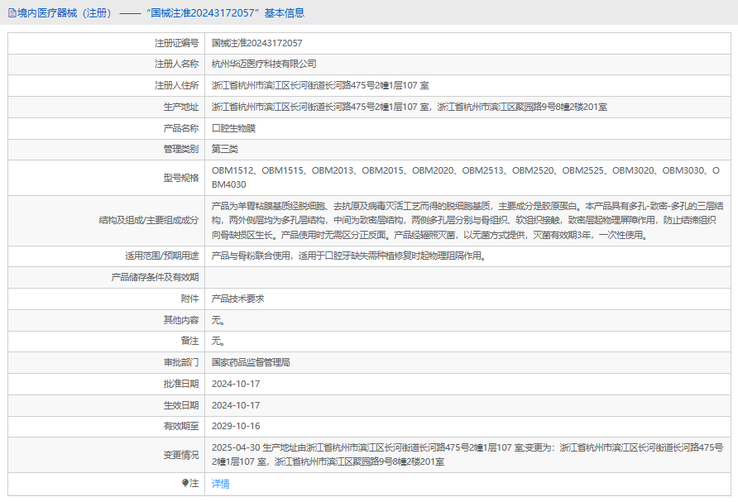Click the empty 产品储存条件及有效期 value cell
Screen dimensions: 738x502
point(463,277)
